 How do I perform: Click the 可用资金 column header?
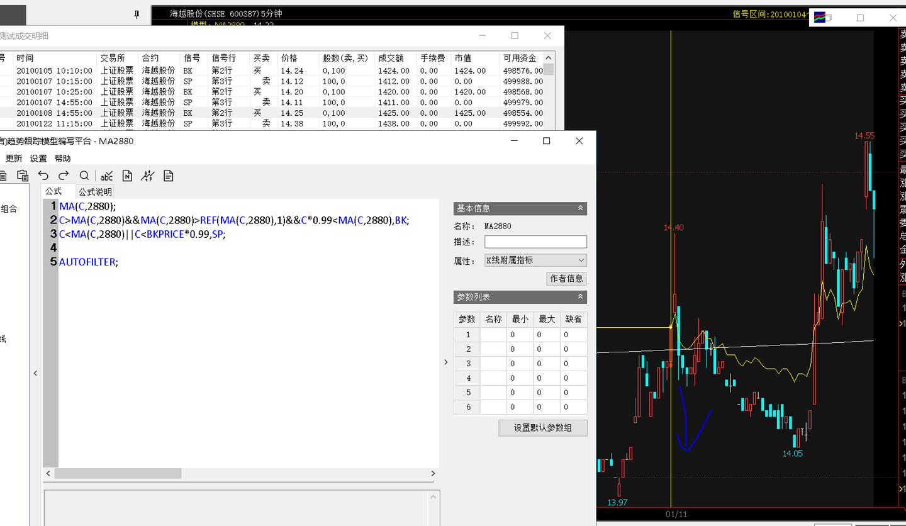pyautogui.click(x=522, y=58)
